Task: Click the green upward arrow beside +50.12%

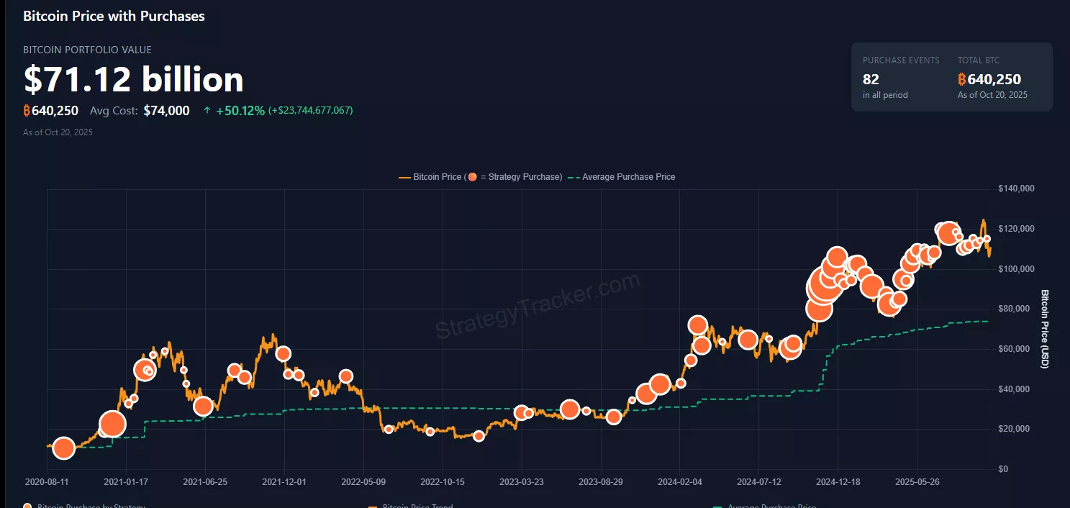Action: [209, 110]
